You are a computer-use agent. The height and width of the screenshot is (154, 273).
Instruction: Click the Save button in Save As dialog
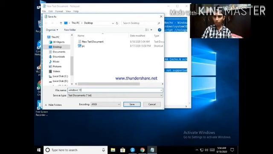[x=132, y=104]
